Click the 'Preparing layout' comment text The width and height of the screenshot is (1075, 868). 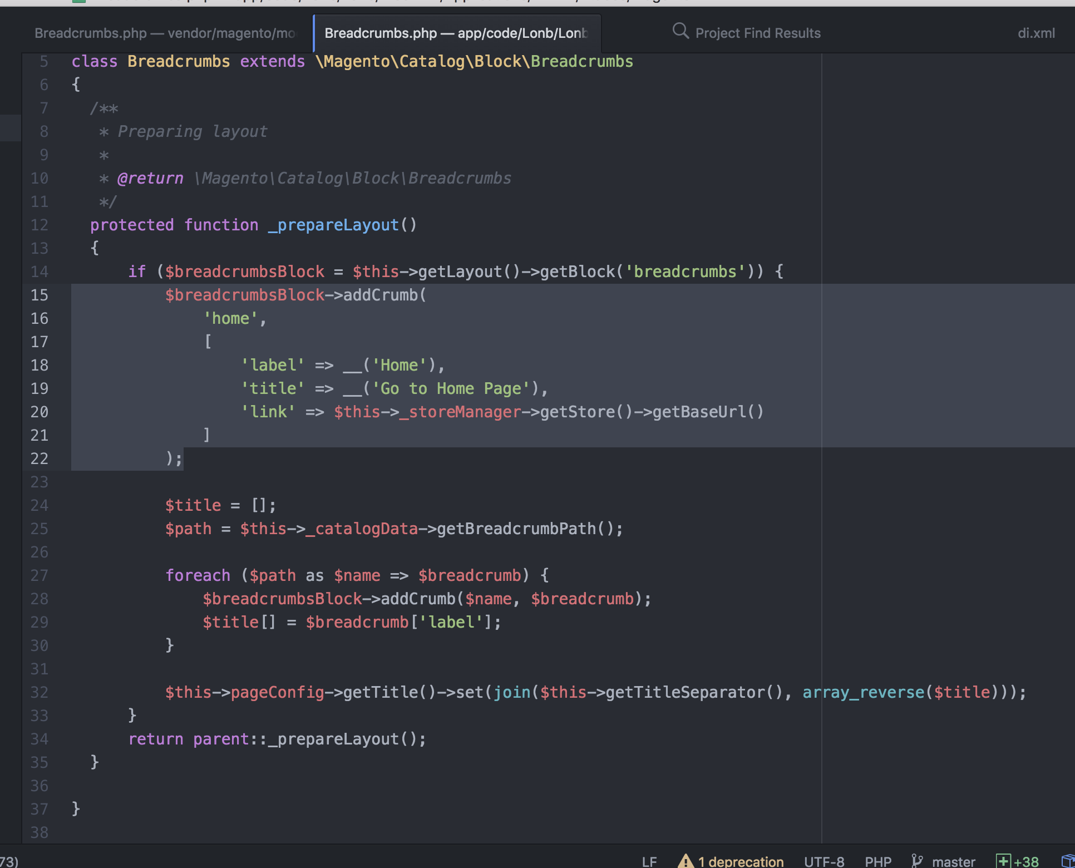[x=193, y=131]
